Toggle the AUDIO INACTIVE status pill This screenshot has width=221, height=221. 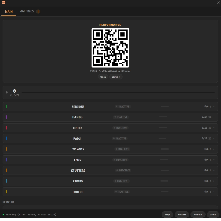pos(120,128)
